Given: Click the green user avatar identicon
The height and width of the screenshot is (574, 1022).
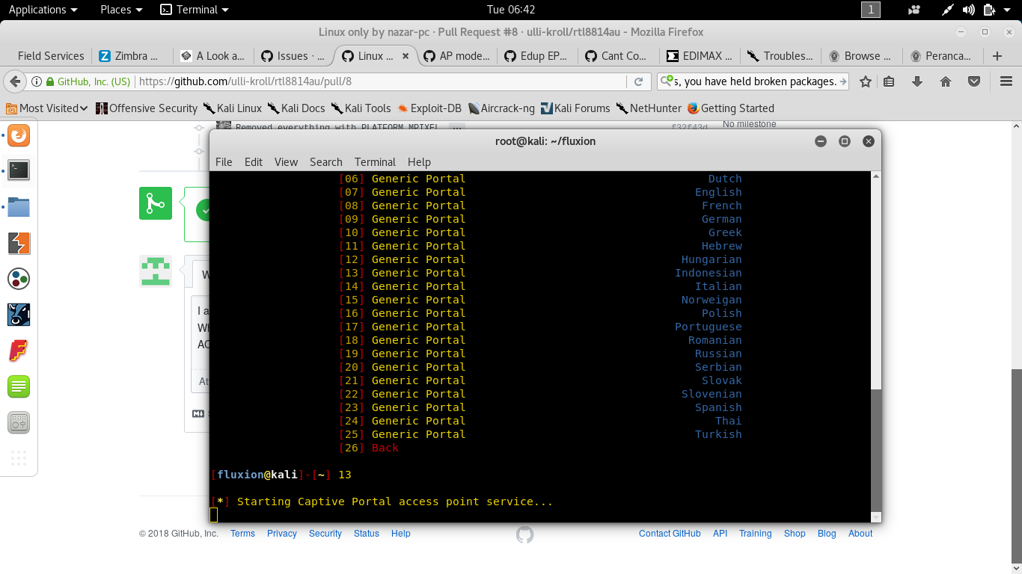Looking at the screenshot, I should (x=156, y=271).
